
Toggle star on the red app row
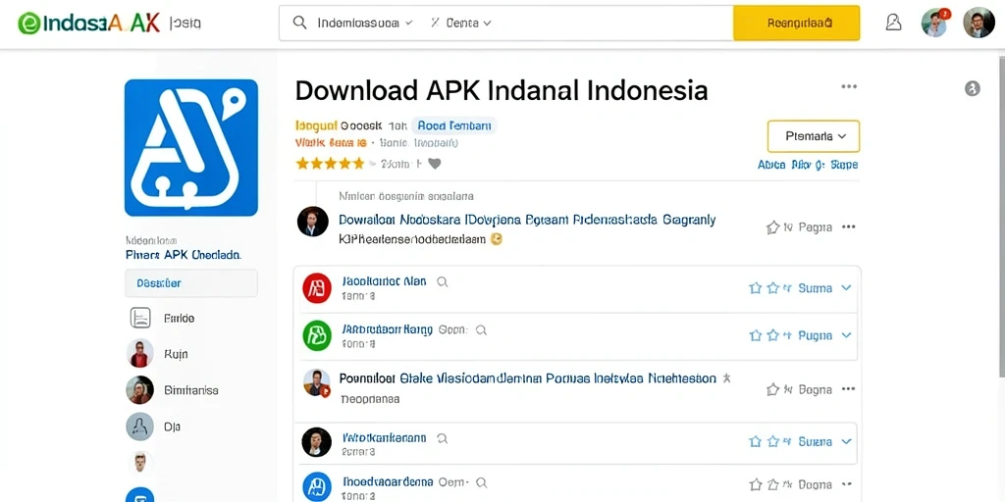click(755, 288)
